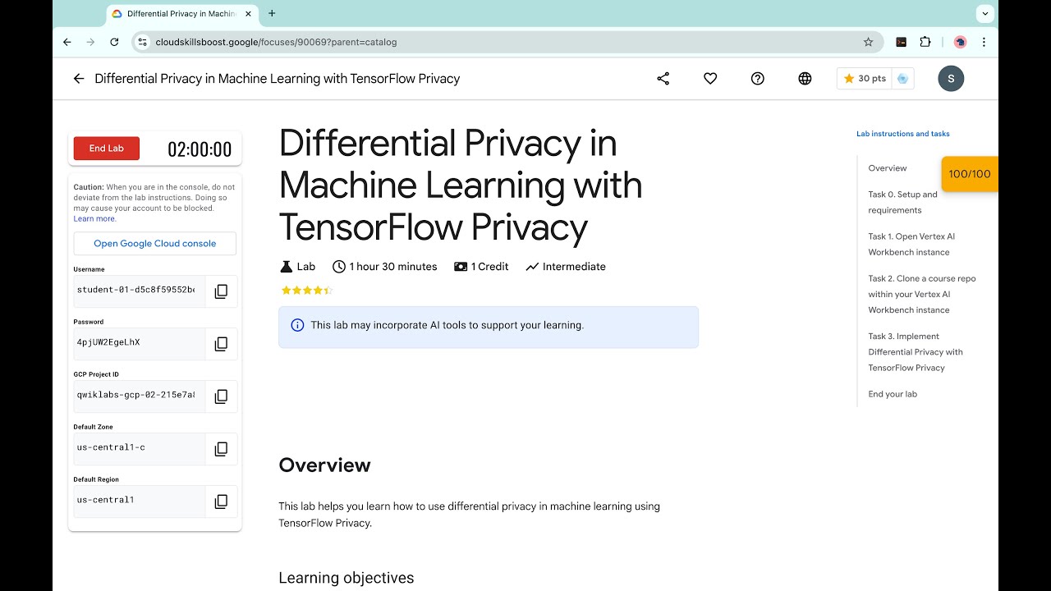This screenshot has height=591, width=1051.
Task: Click the red End Lab button
Action: click(107, 149)
